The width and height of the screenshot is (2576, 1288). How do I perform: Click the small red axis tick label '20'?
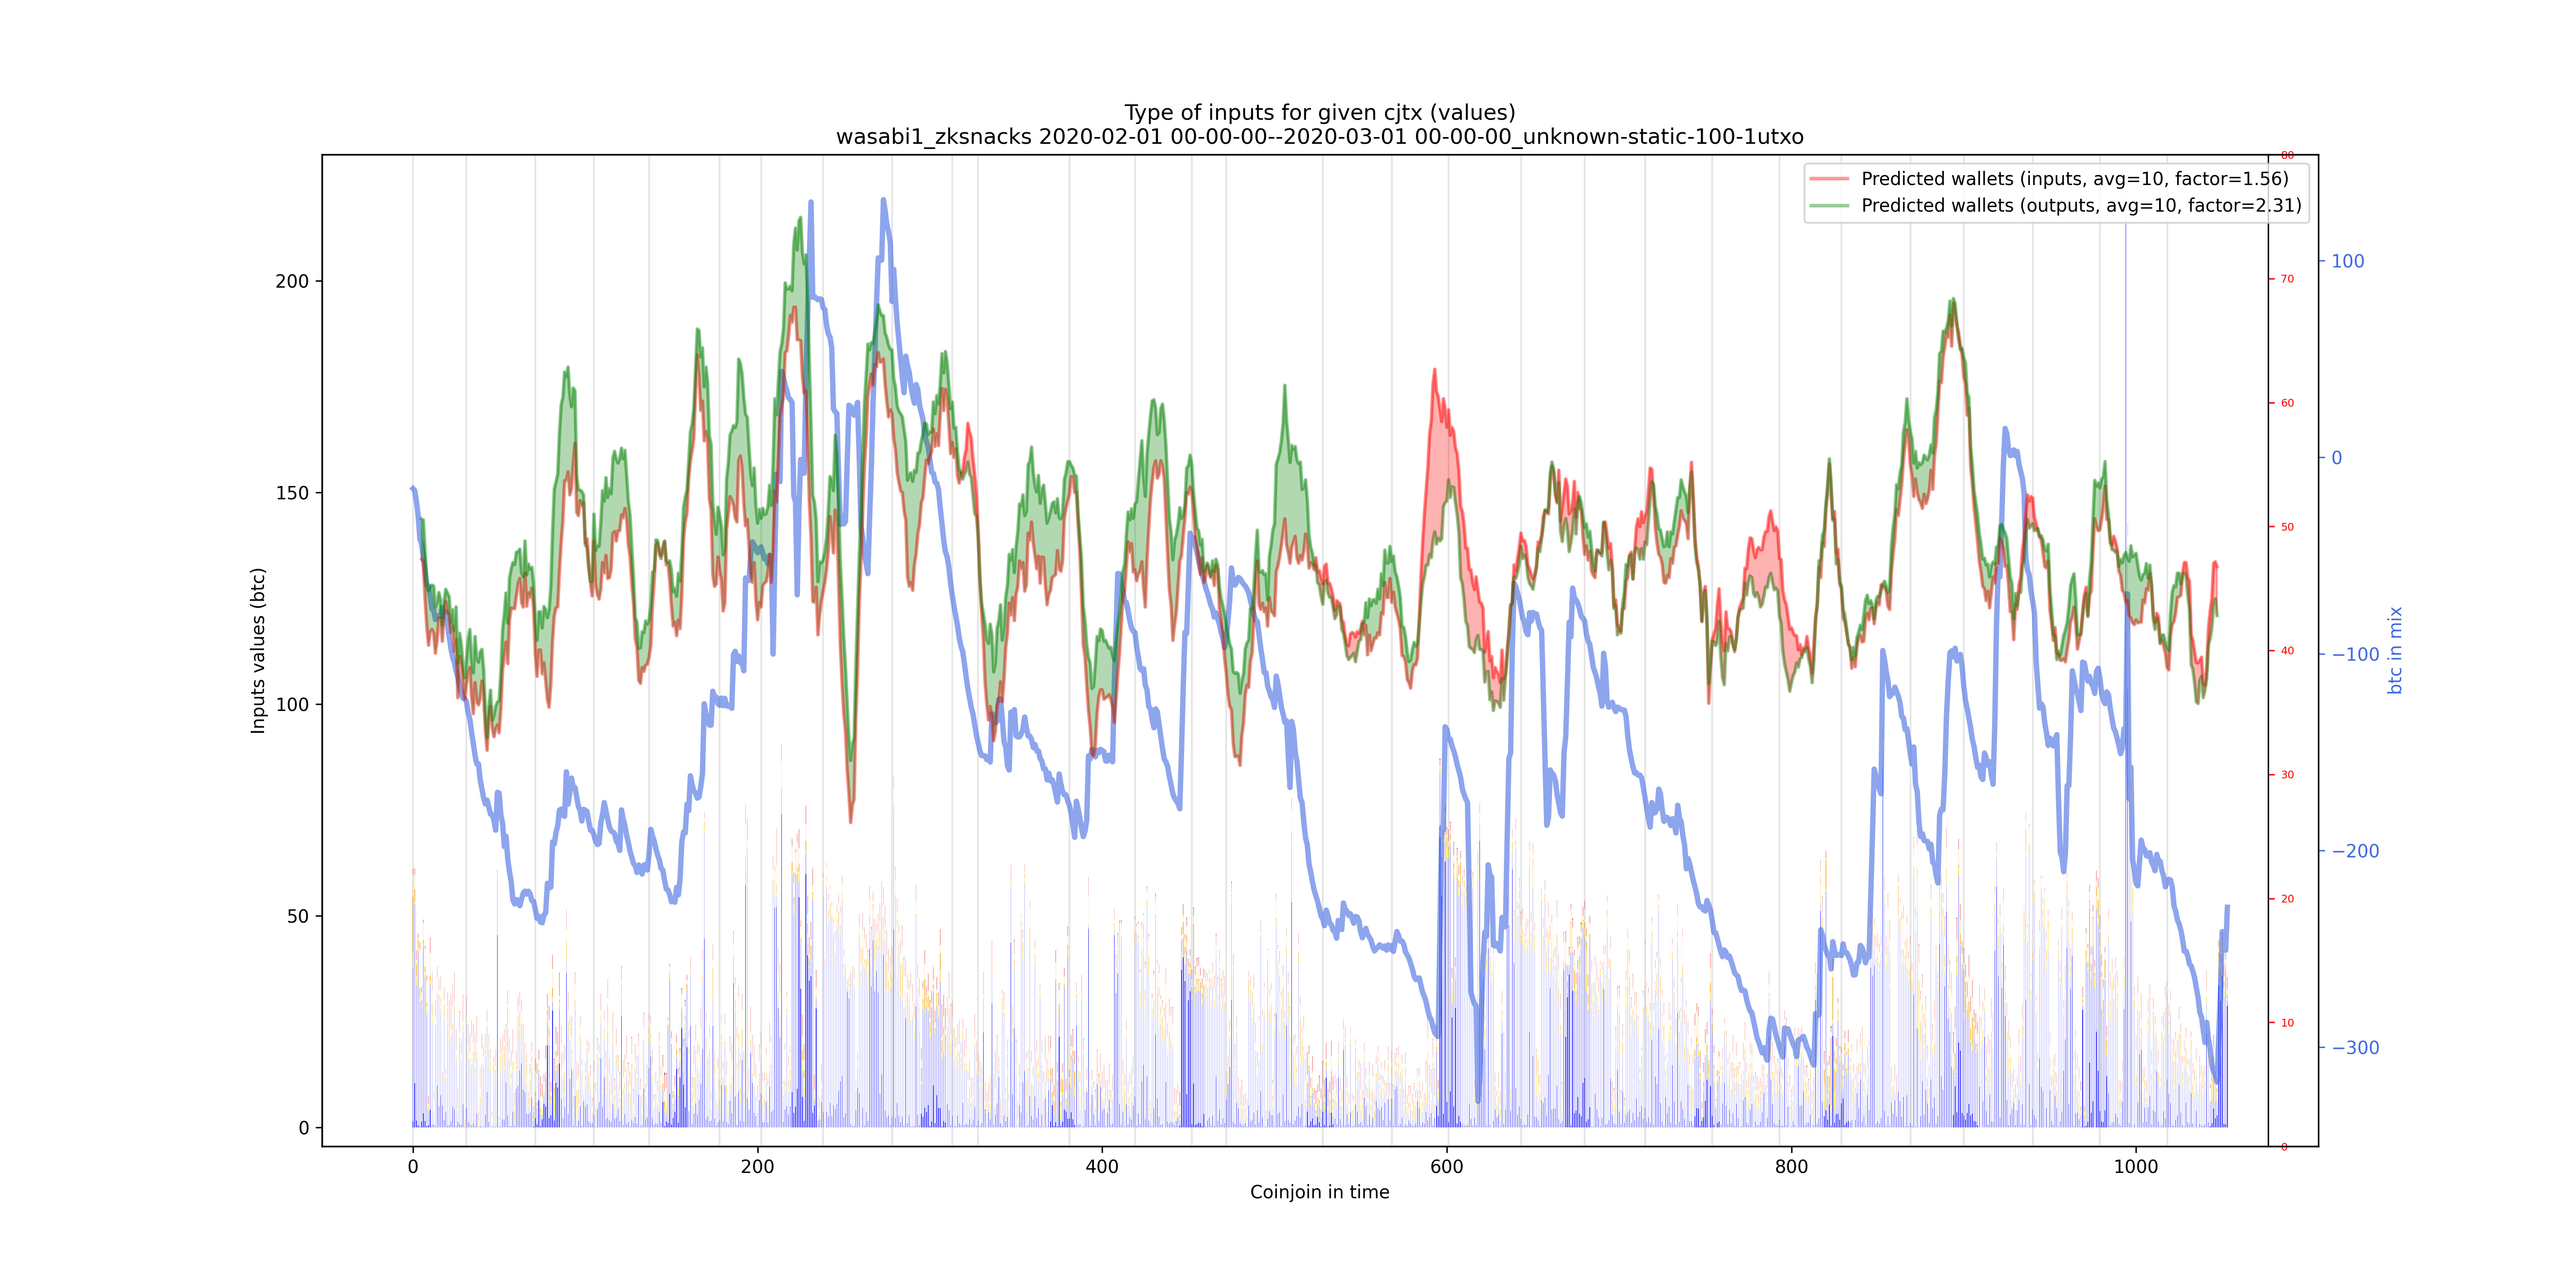tap(2287, 899)
